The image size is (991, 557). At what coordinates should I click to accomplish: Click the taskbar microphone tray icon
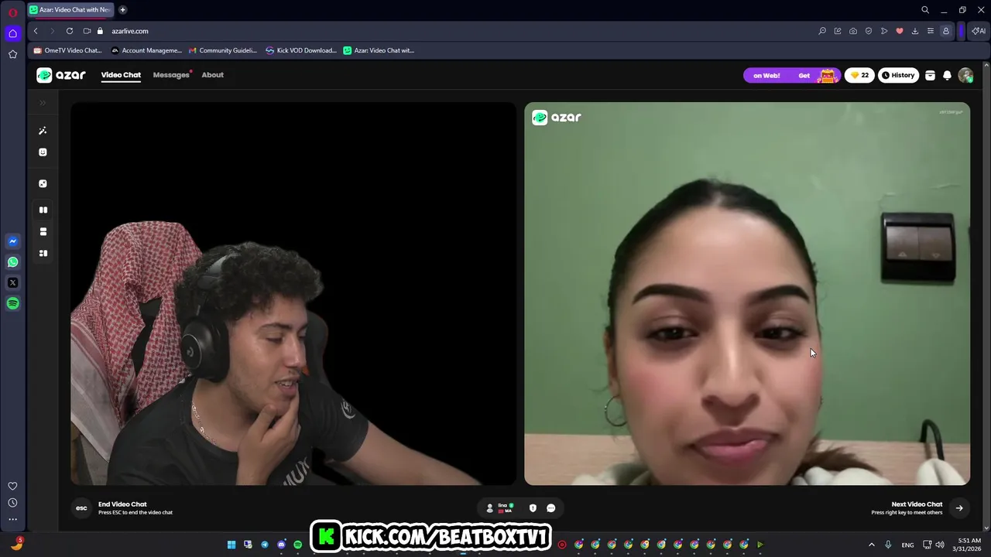coord(888,545)
